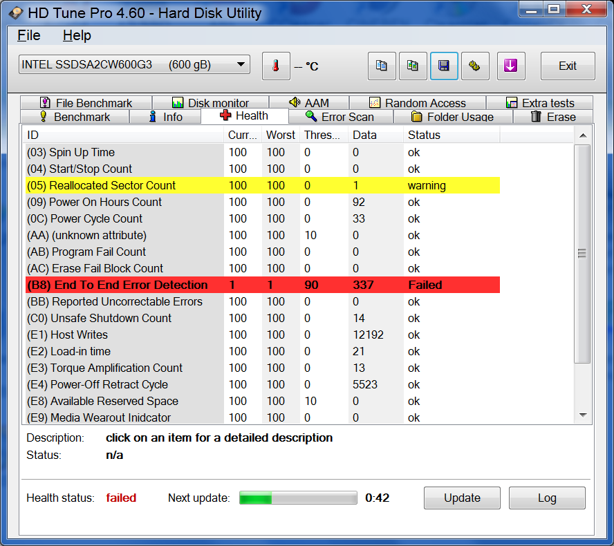Image resolution: width=614 pixels, height=546 pixels.
Task: Select the (E2) Load-in time row
Action: (263, 352)
